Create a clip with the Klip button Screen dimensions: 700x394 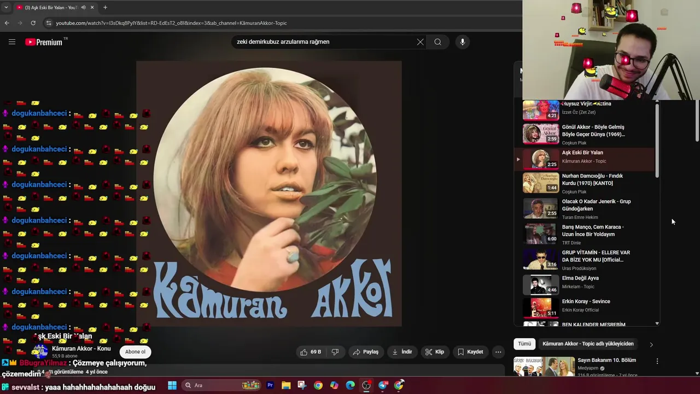point(435,352)
